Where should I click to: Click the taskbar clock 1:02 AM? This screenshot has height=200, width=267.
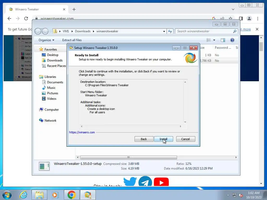253,193
